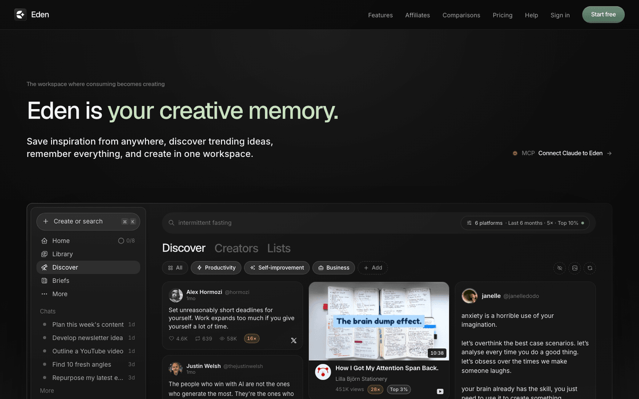Image resolution: width=639 pixels, height=399 pixels.
Task: Click the Top 3% badge
Action: coord(399,389)
